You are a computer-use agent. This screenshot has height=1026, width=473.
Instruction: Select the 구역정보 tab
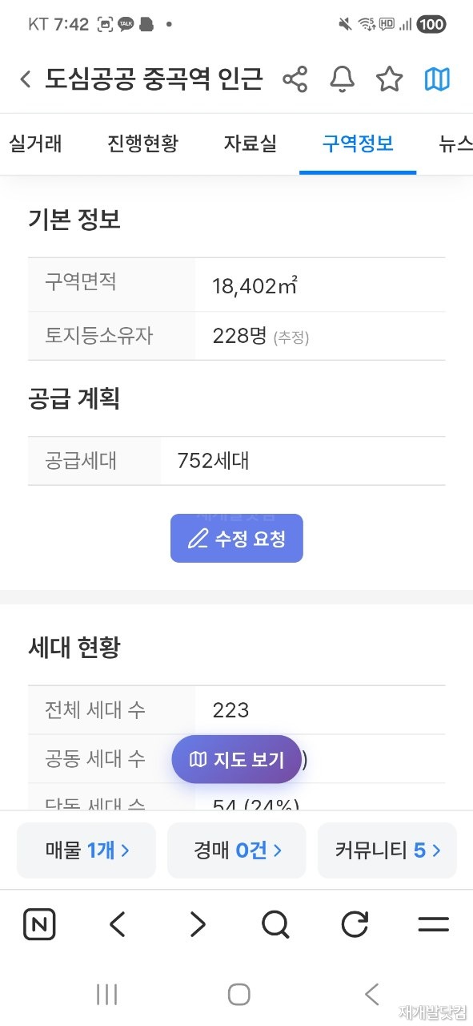pyautogui.click(x=358, y=144)
